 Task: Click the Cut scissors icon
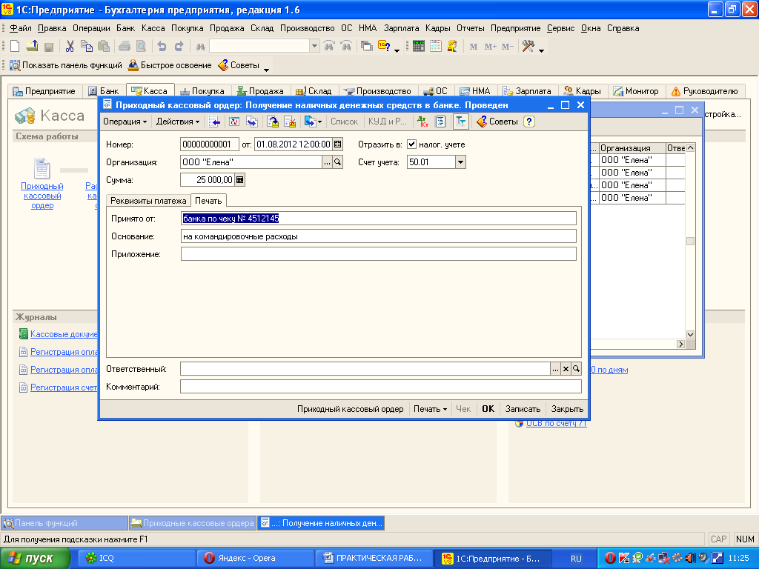(x=70, y=47)
